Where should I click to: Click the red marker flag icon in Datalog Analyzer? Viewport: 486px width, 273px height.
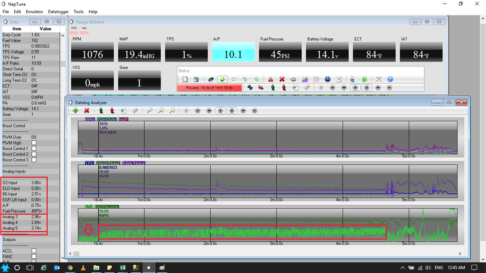click(112, 110)
